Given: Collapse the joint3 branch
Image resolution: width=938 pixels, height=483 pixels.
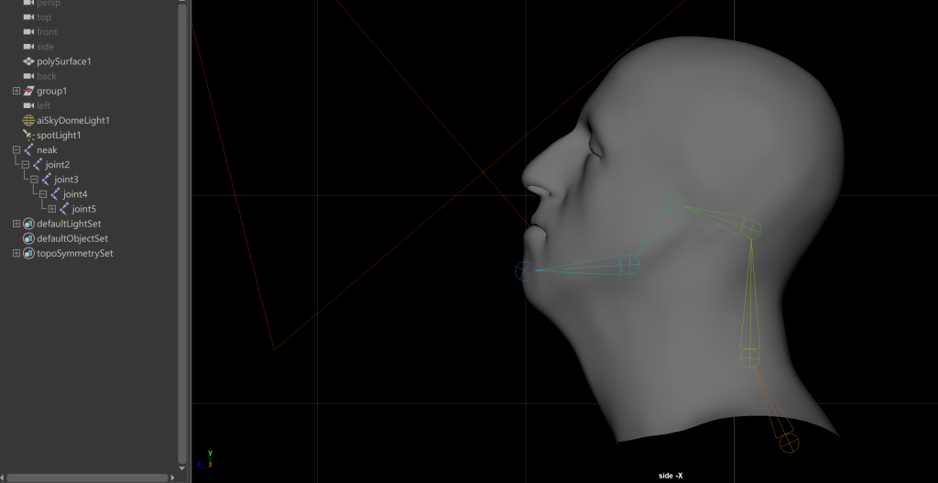Looking at the screenshot, I should tap(34, 180).
